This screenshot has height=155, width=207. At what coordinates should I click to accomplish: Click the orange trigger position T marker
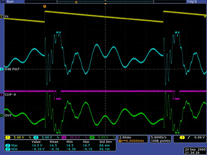click(x=44, y=6)
